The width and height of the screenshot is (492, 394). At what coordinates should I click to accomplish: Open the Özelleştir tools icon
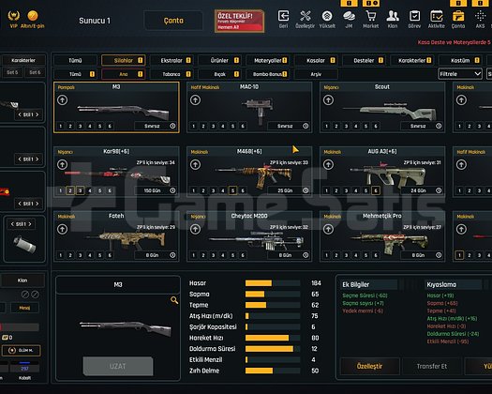[305, 16]
